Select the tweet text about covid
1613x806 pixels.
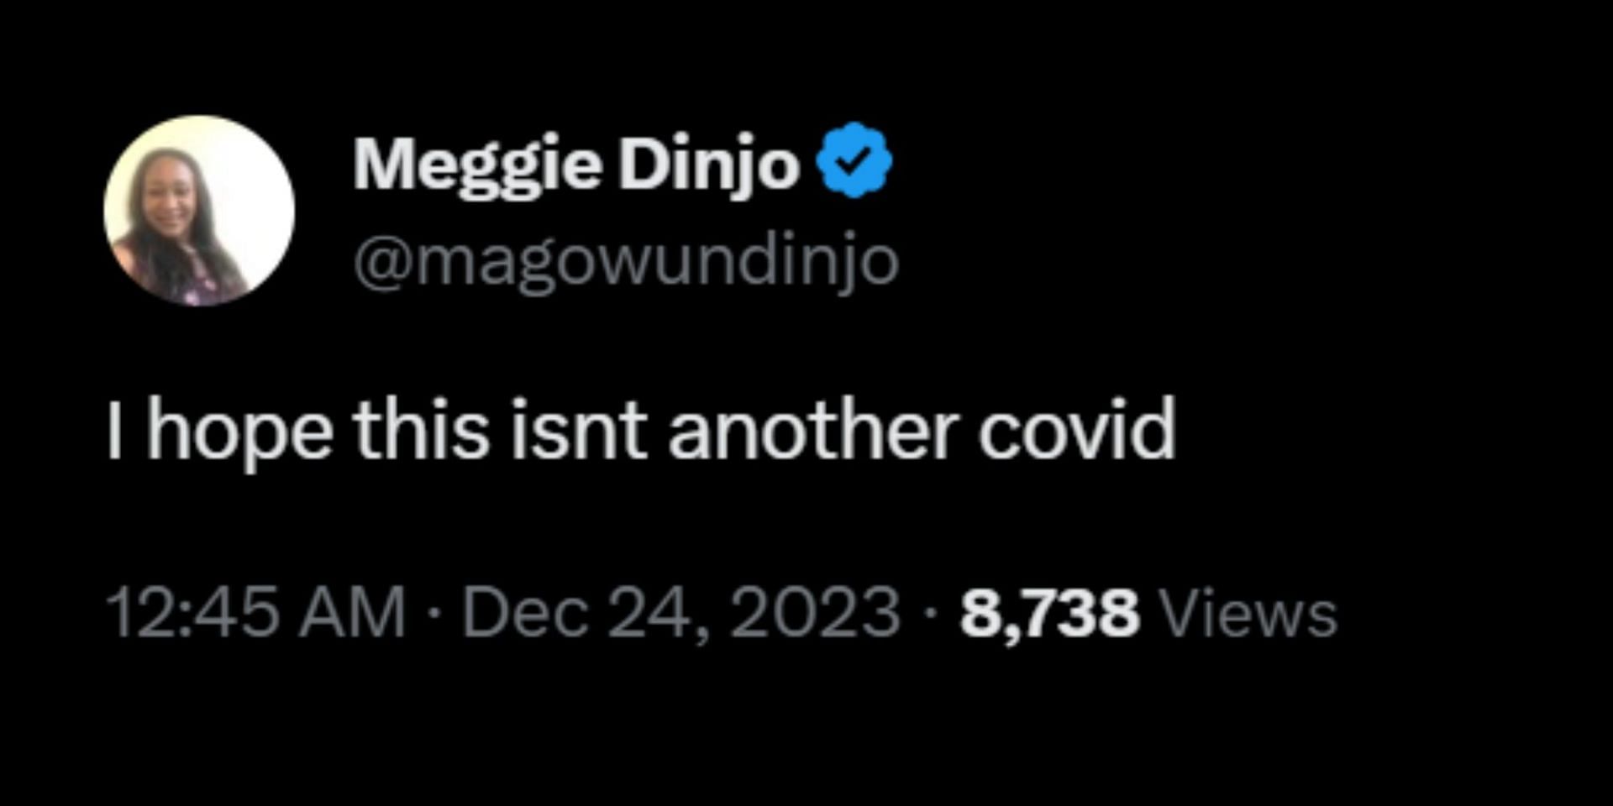pyautogui.click(x=641, y=431)
